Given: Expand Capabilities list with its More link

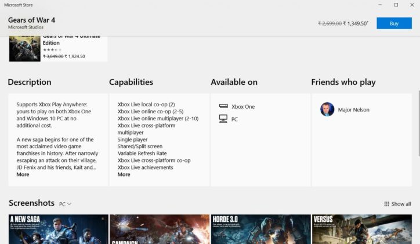Looking at the screenshot, I should tap(124, 174).
